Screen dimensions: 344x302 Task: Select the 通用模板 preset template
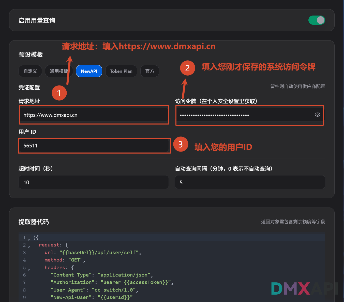[59, 71]
